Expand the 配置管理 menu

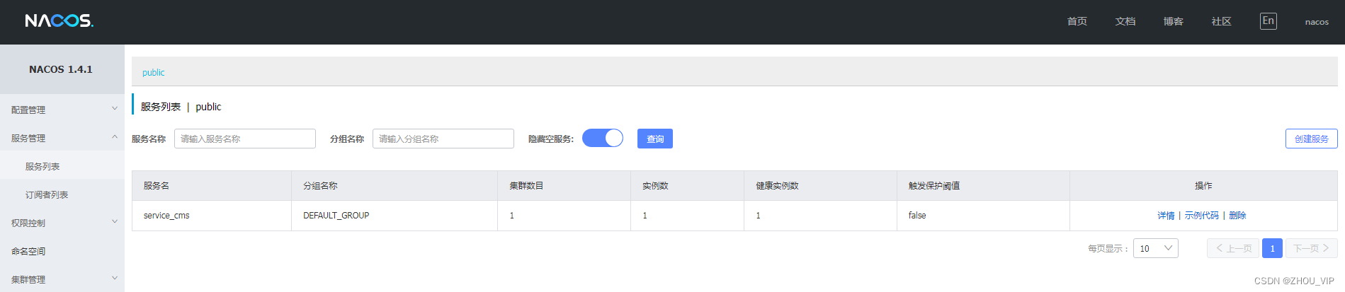[62, 110]
